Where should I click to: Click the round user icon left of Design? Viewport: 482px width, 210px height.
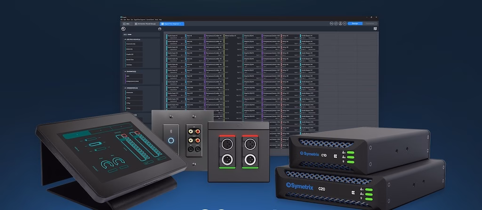tap(340, 23)
